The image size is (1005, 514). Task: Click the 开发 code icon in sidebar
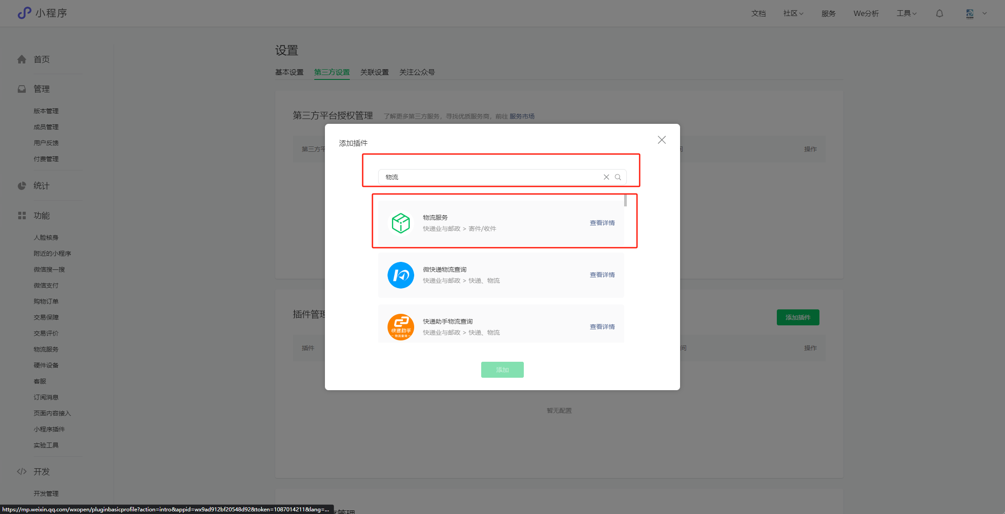pyautogui.click(x=22, y=471)
